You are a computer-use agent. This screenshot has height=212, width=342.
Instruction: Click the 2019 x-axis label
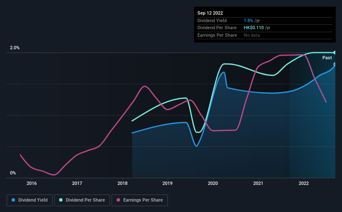pos(167,183)
